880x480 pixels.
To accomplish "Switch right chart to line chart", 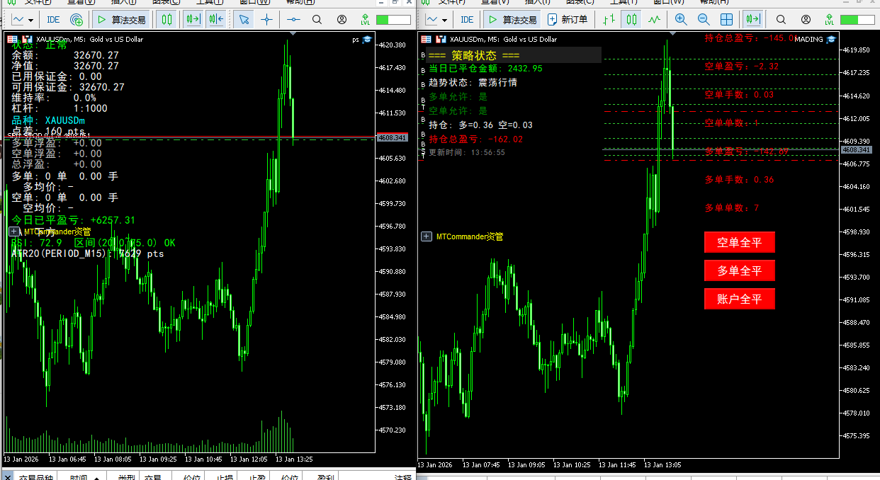I will click(x=655, y=20).
